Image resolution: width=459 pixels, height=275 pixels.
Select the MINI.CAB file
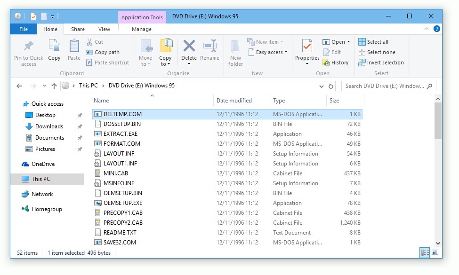227,173
